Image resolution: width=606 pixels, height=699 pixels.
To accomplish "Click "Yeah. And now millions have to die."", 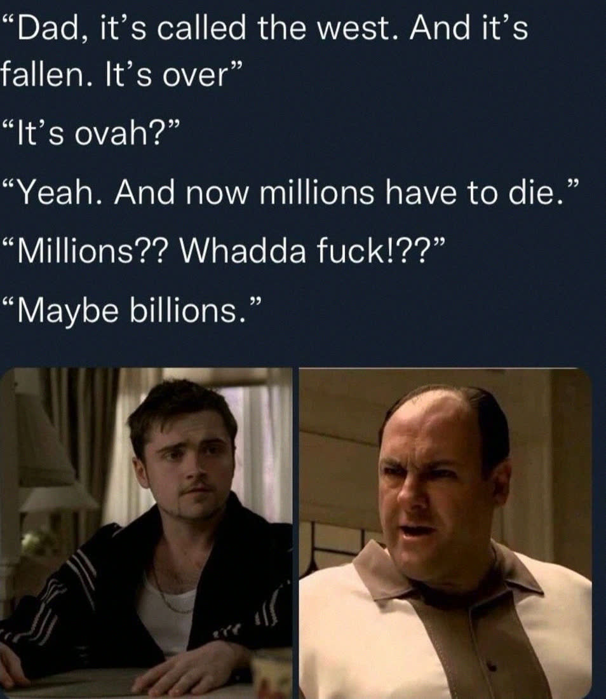I will point(291,192).
